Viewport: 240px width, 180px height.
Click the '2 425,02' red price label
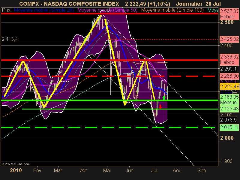[x=229, y=39]
